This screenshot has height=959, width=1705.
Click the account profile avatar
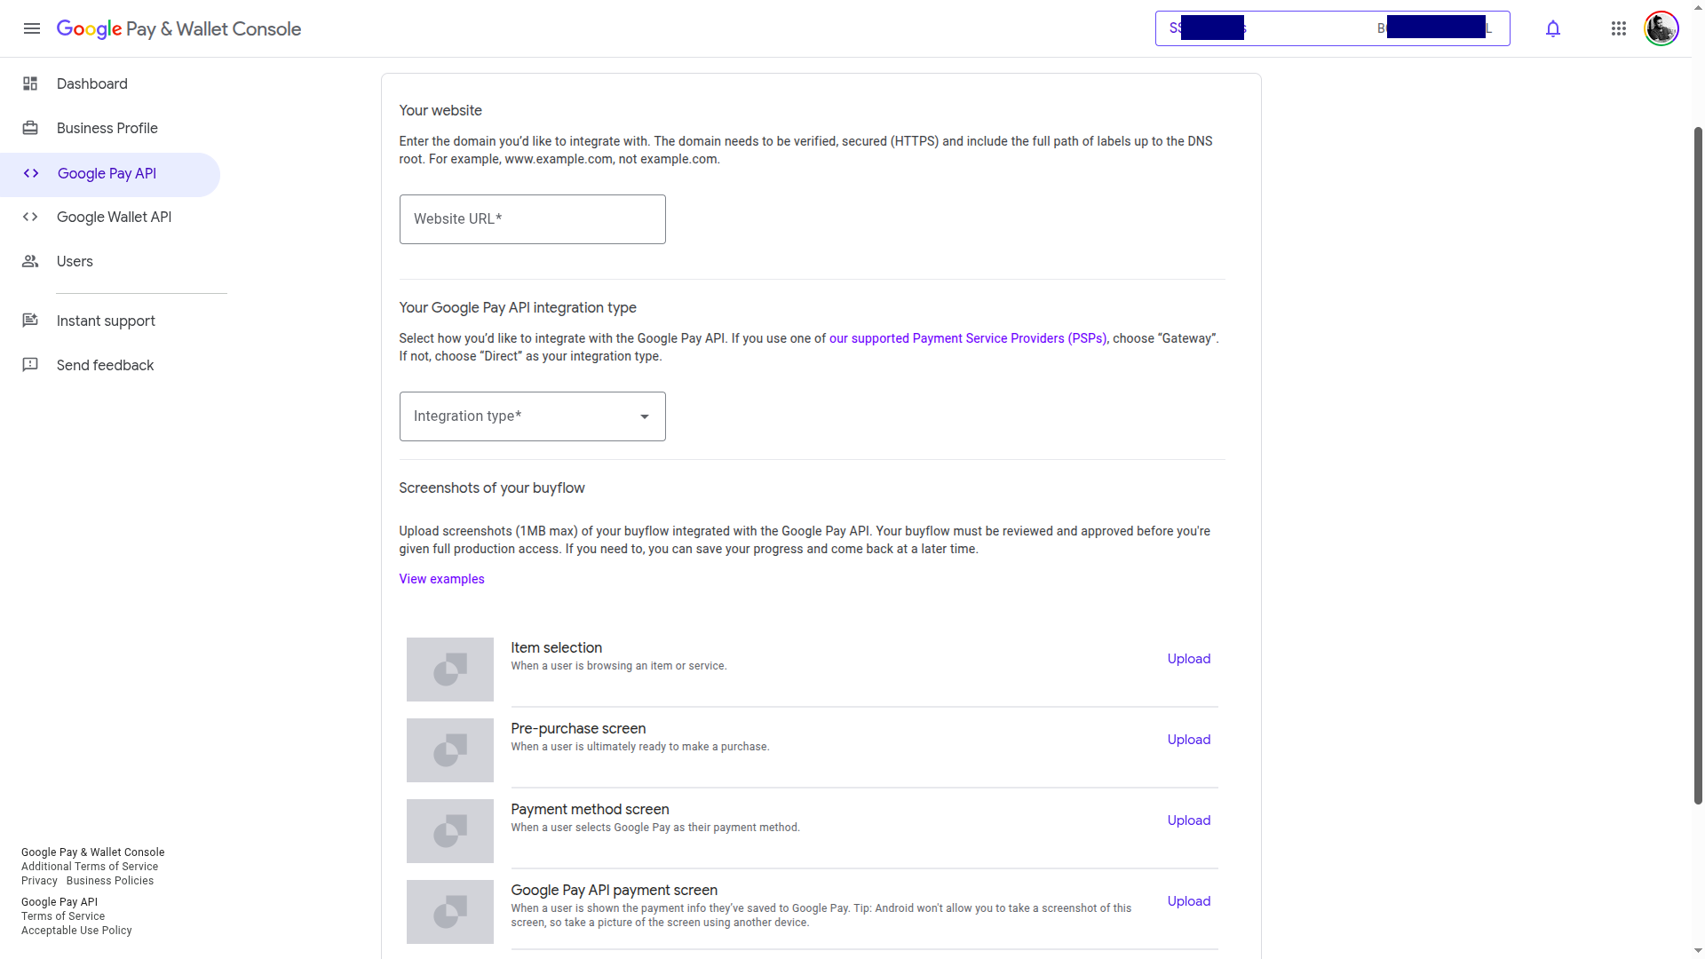1661,28
